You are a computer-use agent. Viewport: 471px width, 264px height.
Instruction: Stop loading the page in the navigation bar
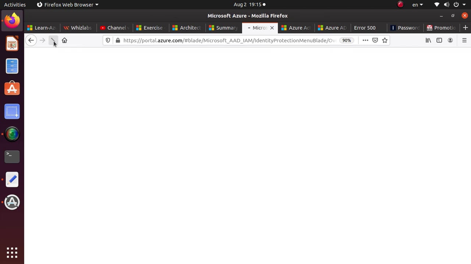[x=53, y=40]
